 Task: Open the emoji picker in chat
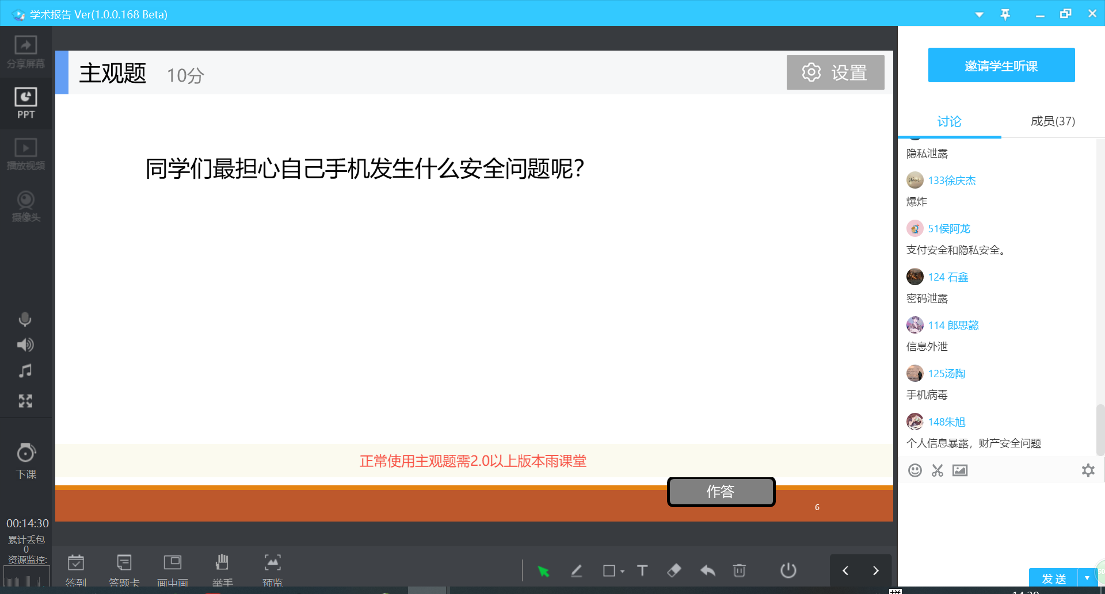pyautogui.click(x=915, y=470)
